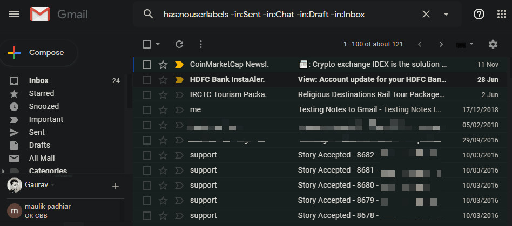Viewport: 512px width, 226px height.
Task: Open input tools dropdown arrow
Action: pos(471,44)
